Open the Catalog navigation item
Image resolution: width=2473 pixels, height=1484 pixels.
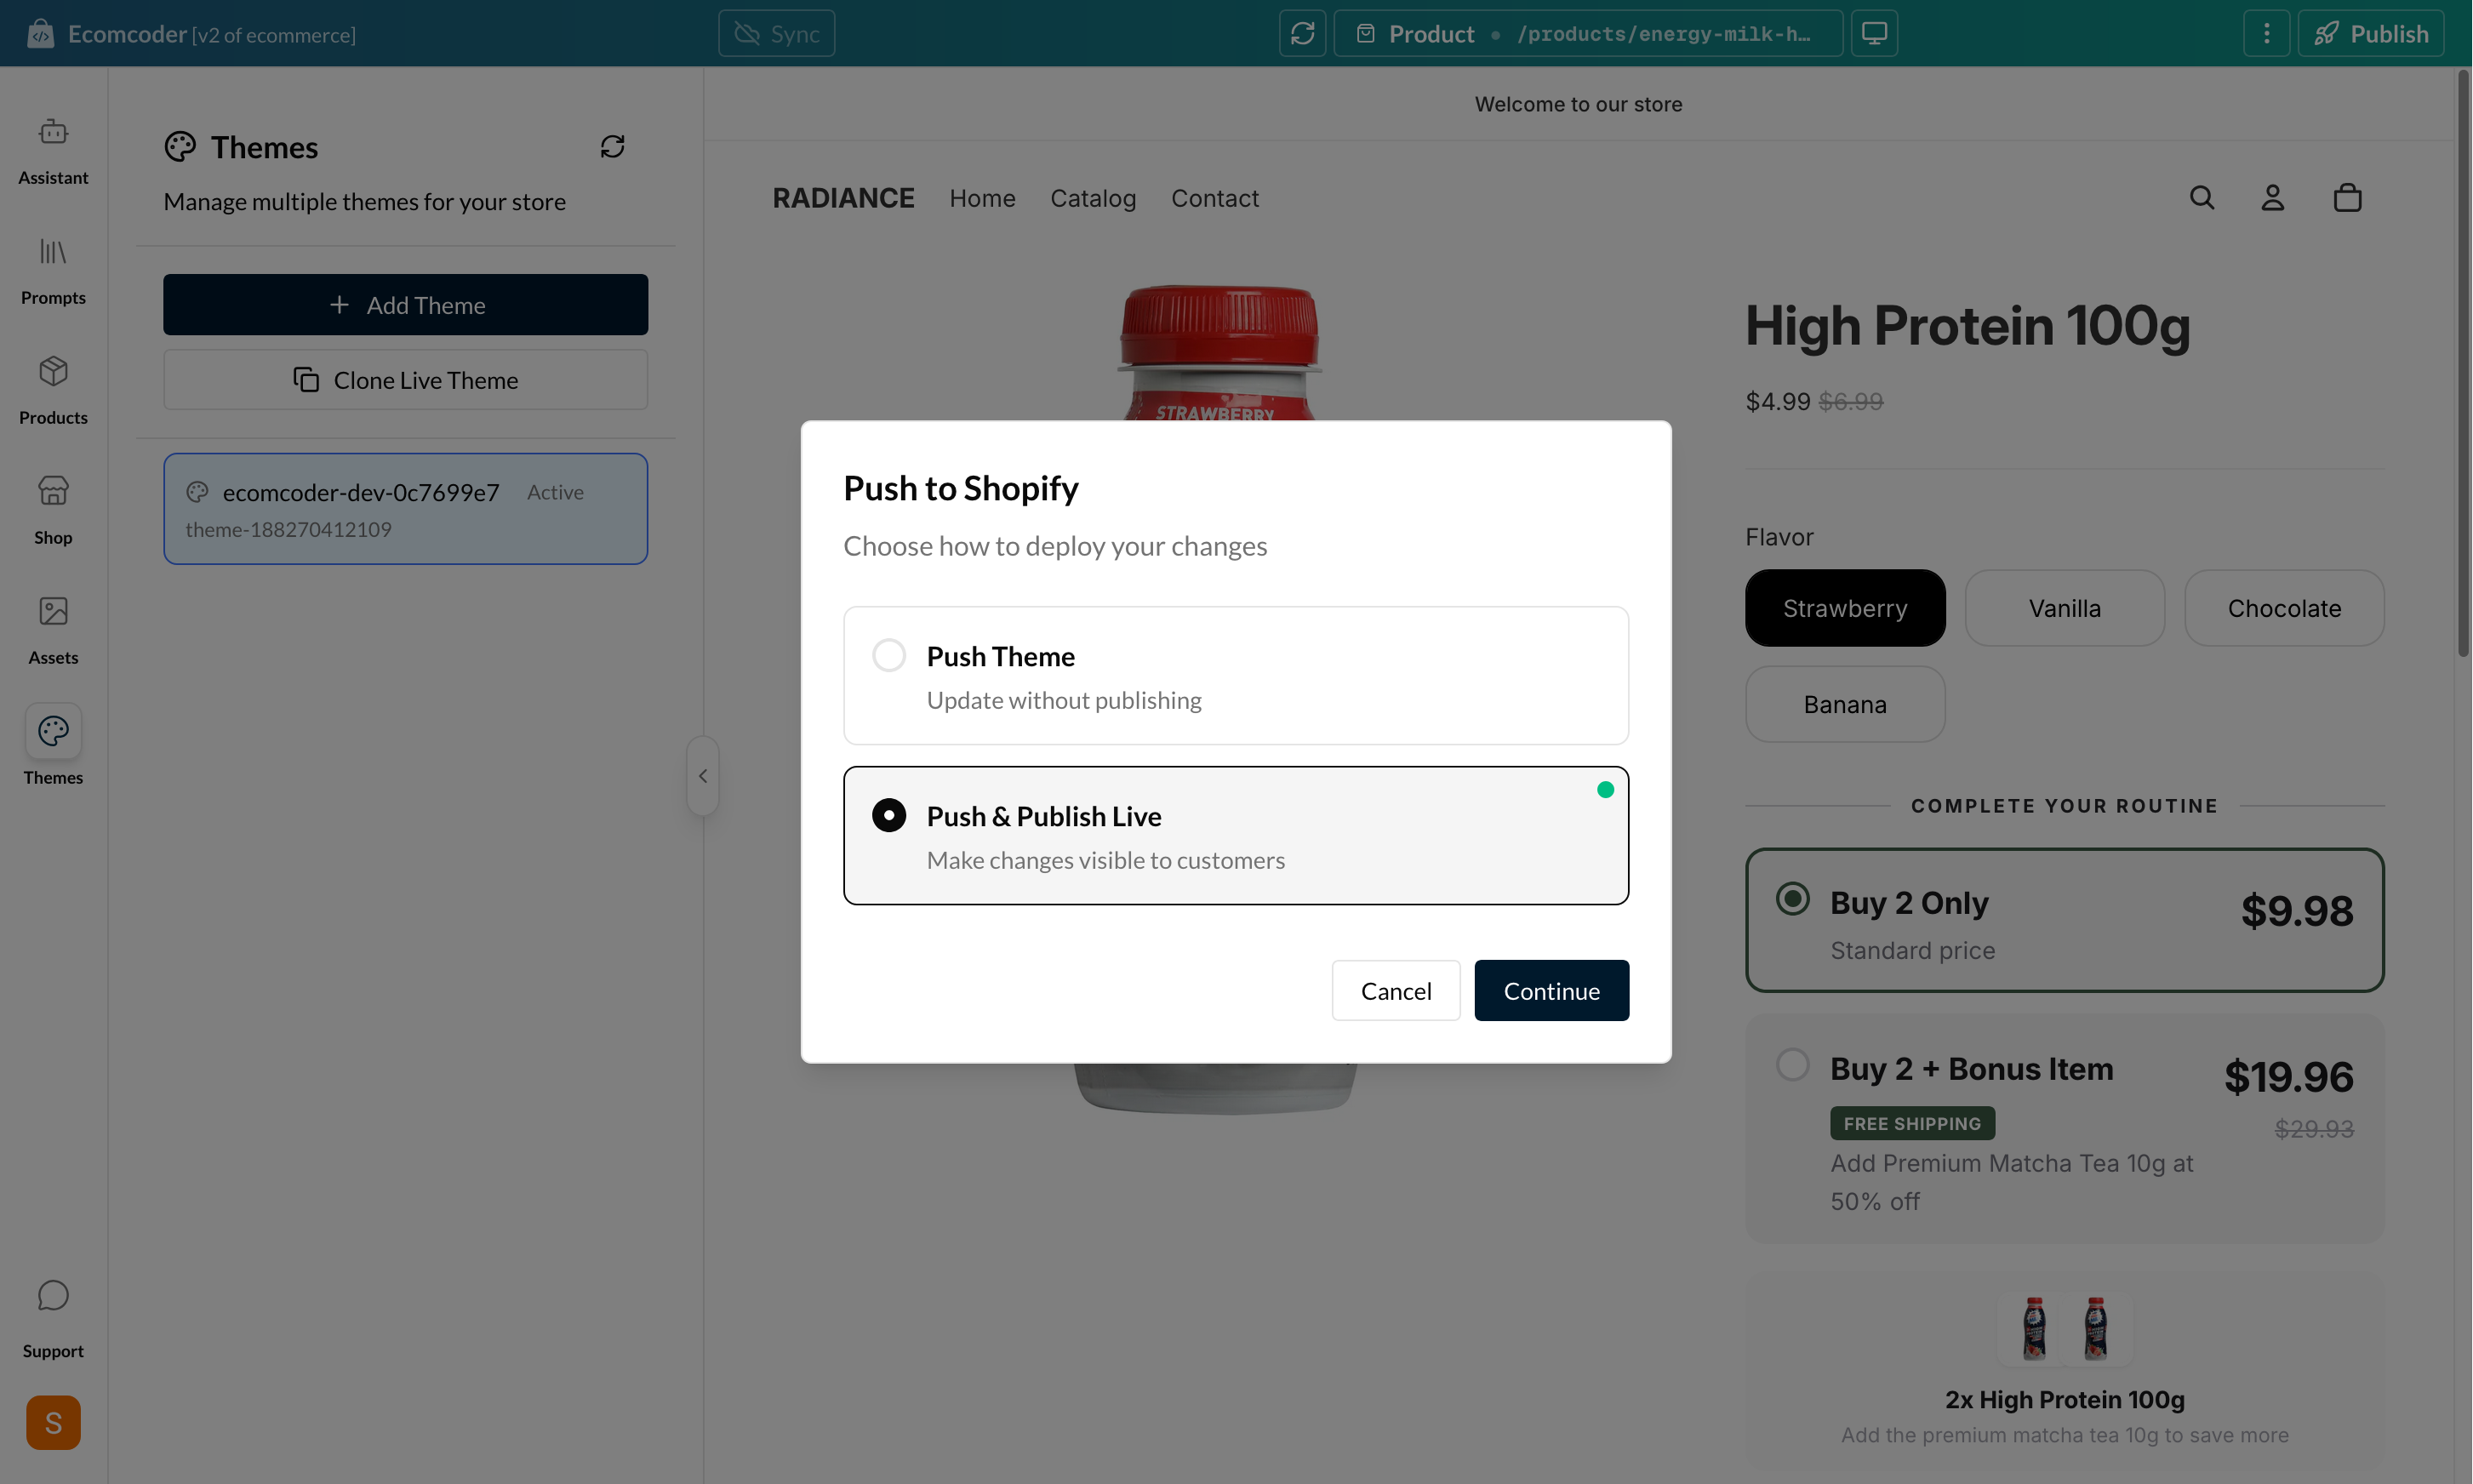point(1093,198)
